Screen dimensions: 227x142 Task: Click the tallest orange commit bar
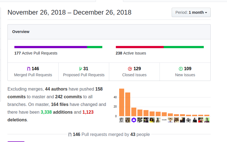pyautogui.click(x=122, y=102)
